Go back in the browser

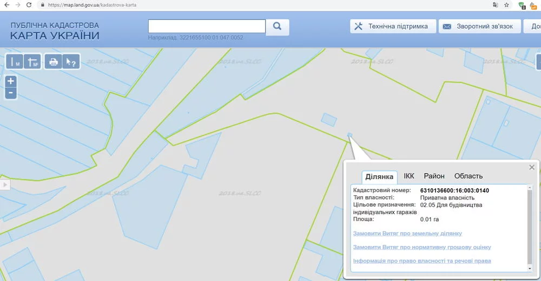click(x=6, y=5)
